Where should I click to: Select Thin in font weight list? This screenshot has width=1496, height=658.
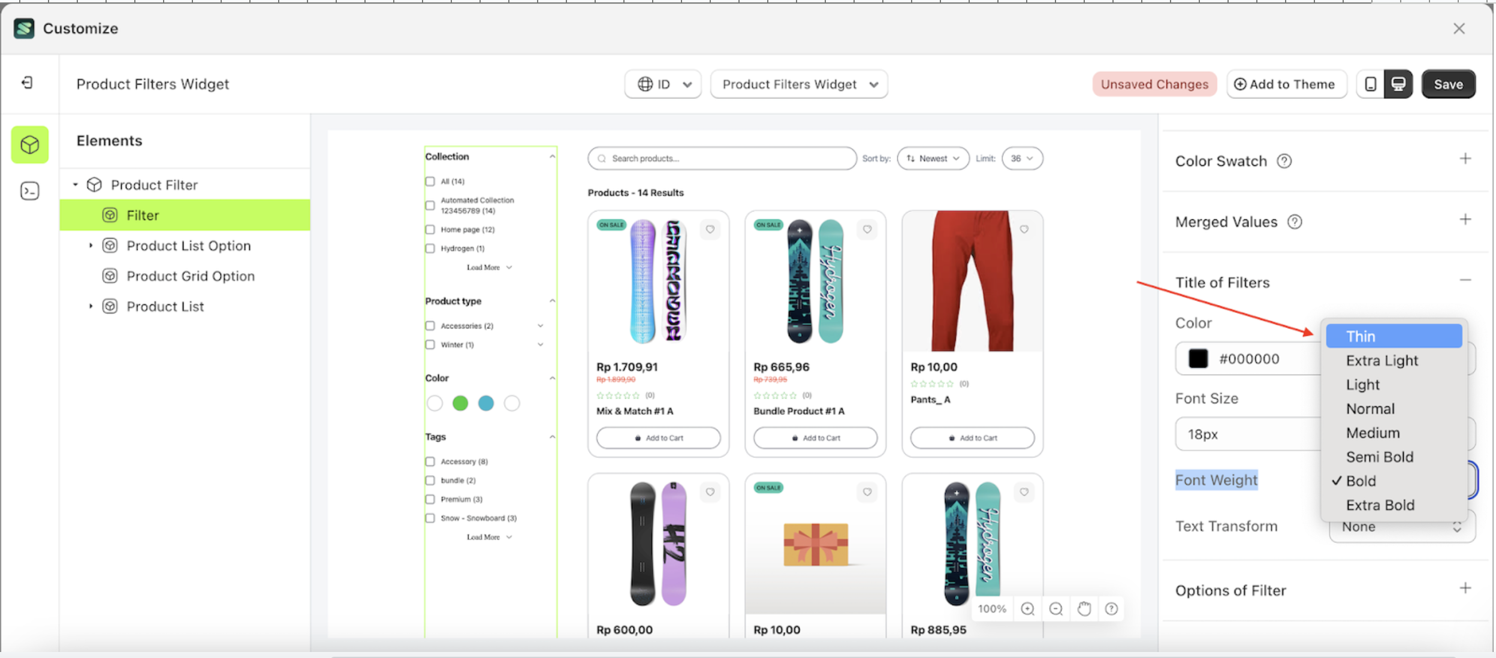tap(1394, 336)
